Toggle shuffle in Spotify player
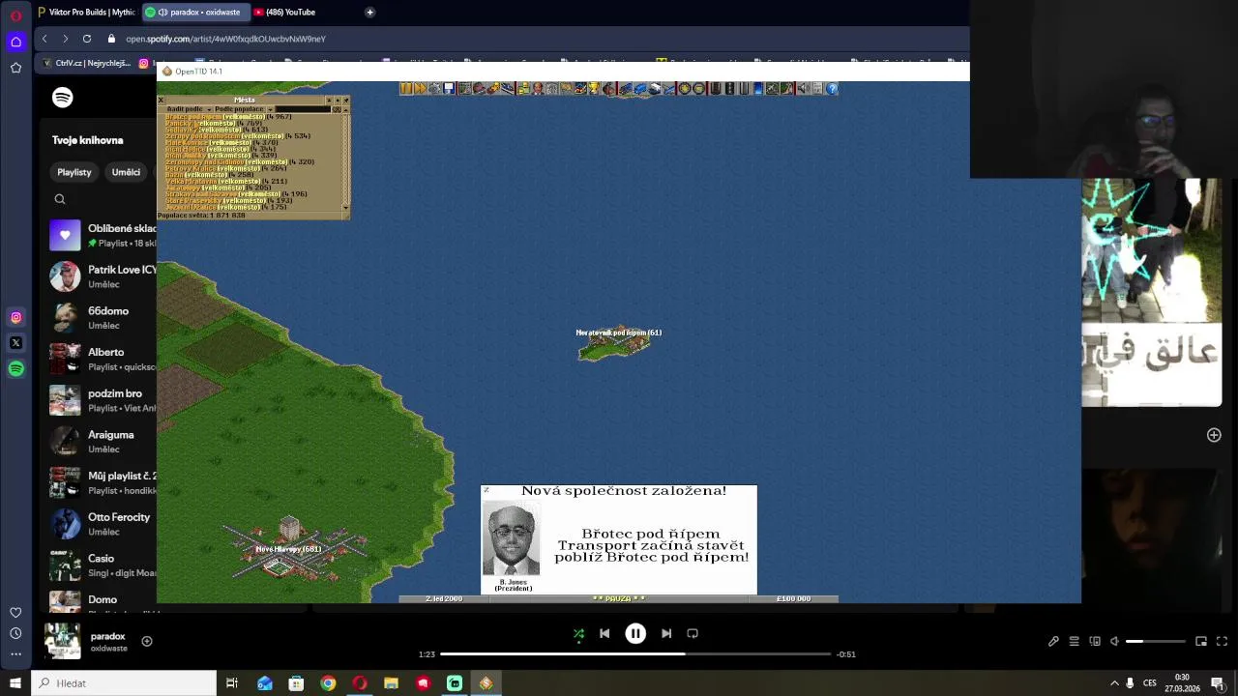The width and height of the screenshot is (1238, 696). click(x=578, y=633)
